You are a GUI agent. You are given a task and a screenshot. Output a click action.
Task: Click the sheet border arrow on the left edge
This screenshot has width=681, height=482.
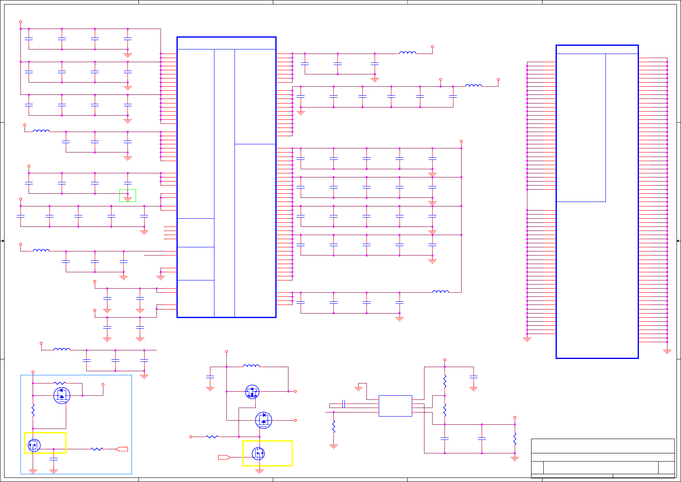[x=2, y=241]
